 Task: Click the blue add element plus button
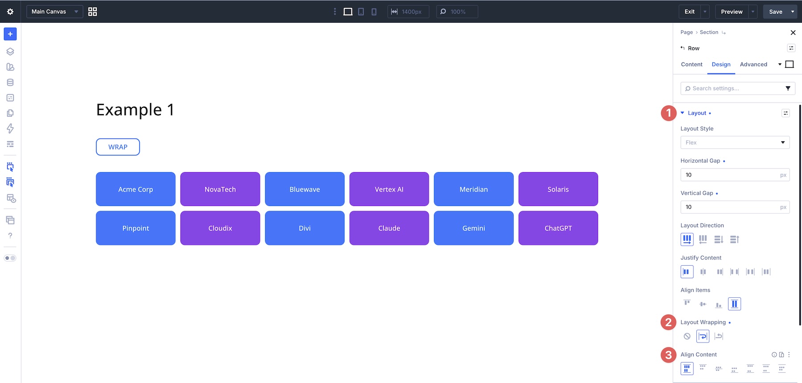pyautogui.click(x=10, y=34)
